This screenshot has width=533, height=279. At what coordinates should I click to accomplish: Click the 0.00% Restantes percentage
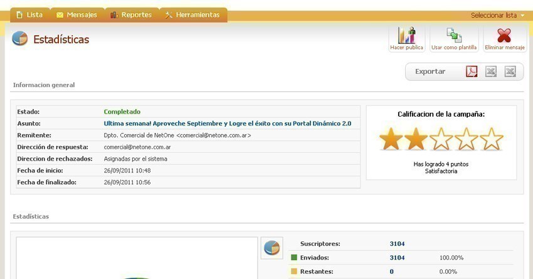coord(448,271)
